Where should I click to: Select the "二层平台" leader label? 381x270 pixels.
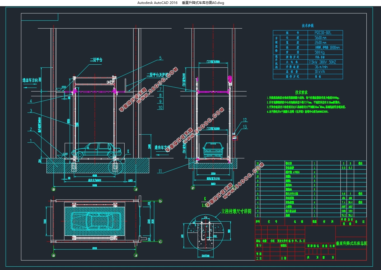(96, 60)
